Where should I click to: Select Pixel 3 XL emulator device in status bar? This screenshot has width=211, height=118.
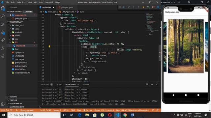tap(133, 110)
